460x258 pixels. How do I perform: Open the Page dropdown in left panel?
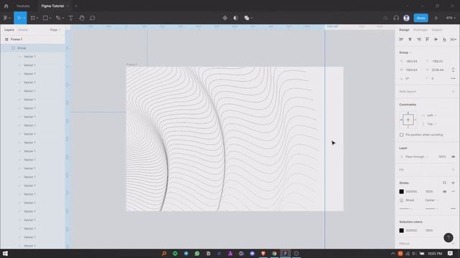click(x=55, y=30)
